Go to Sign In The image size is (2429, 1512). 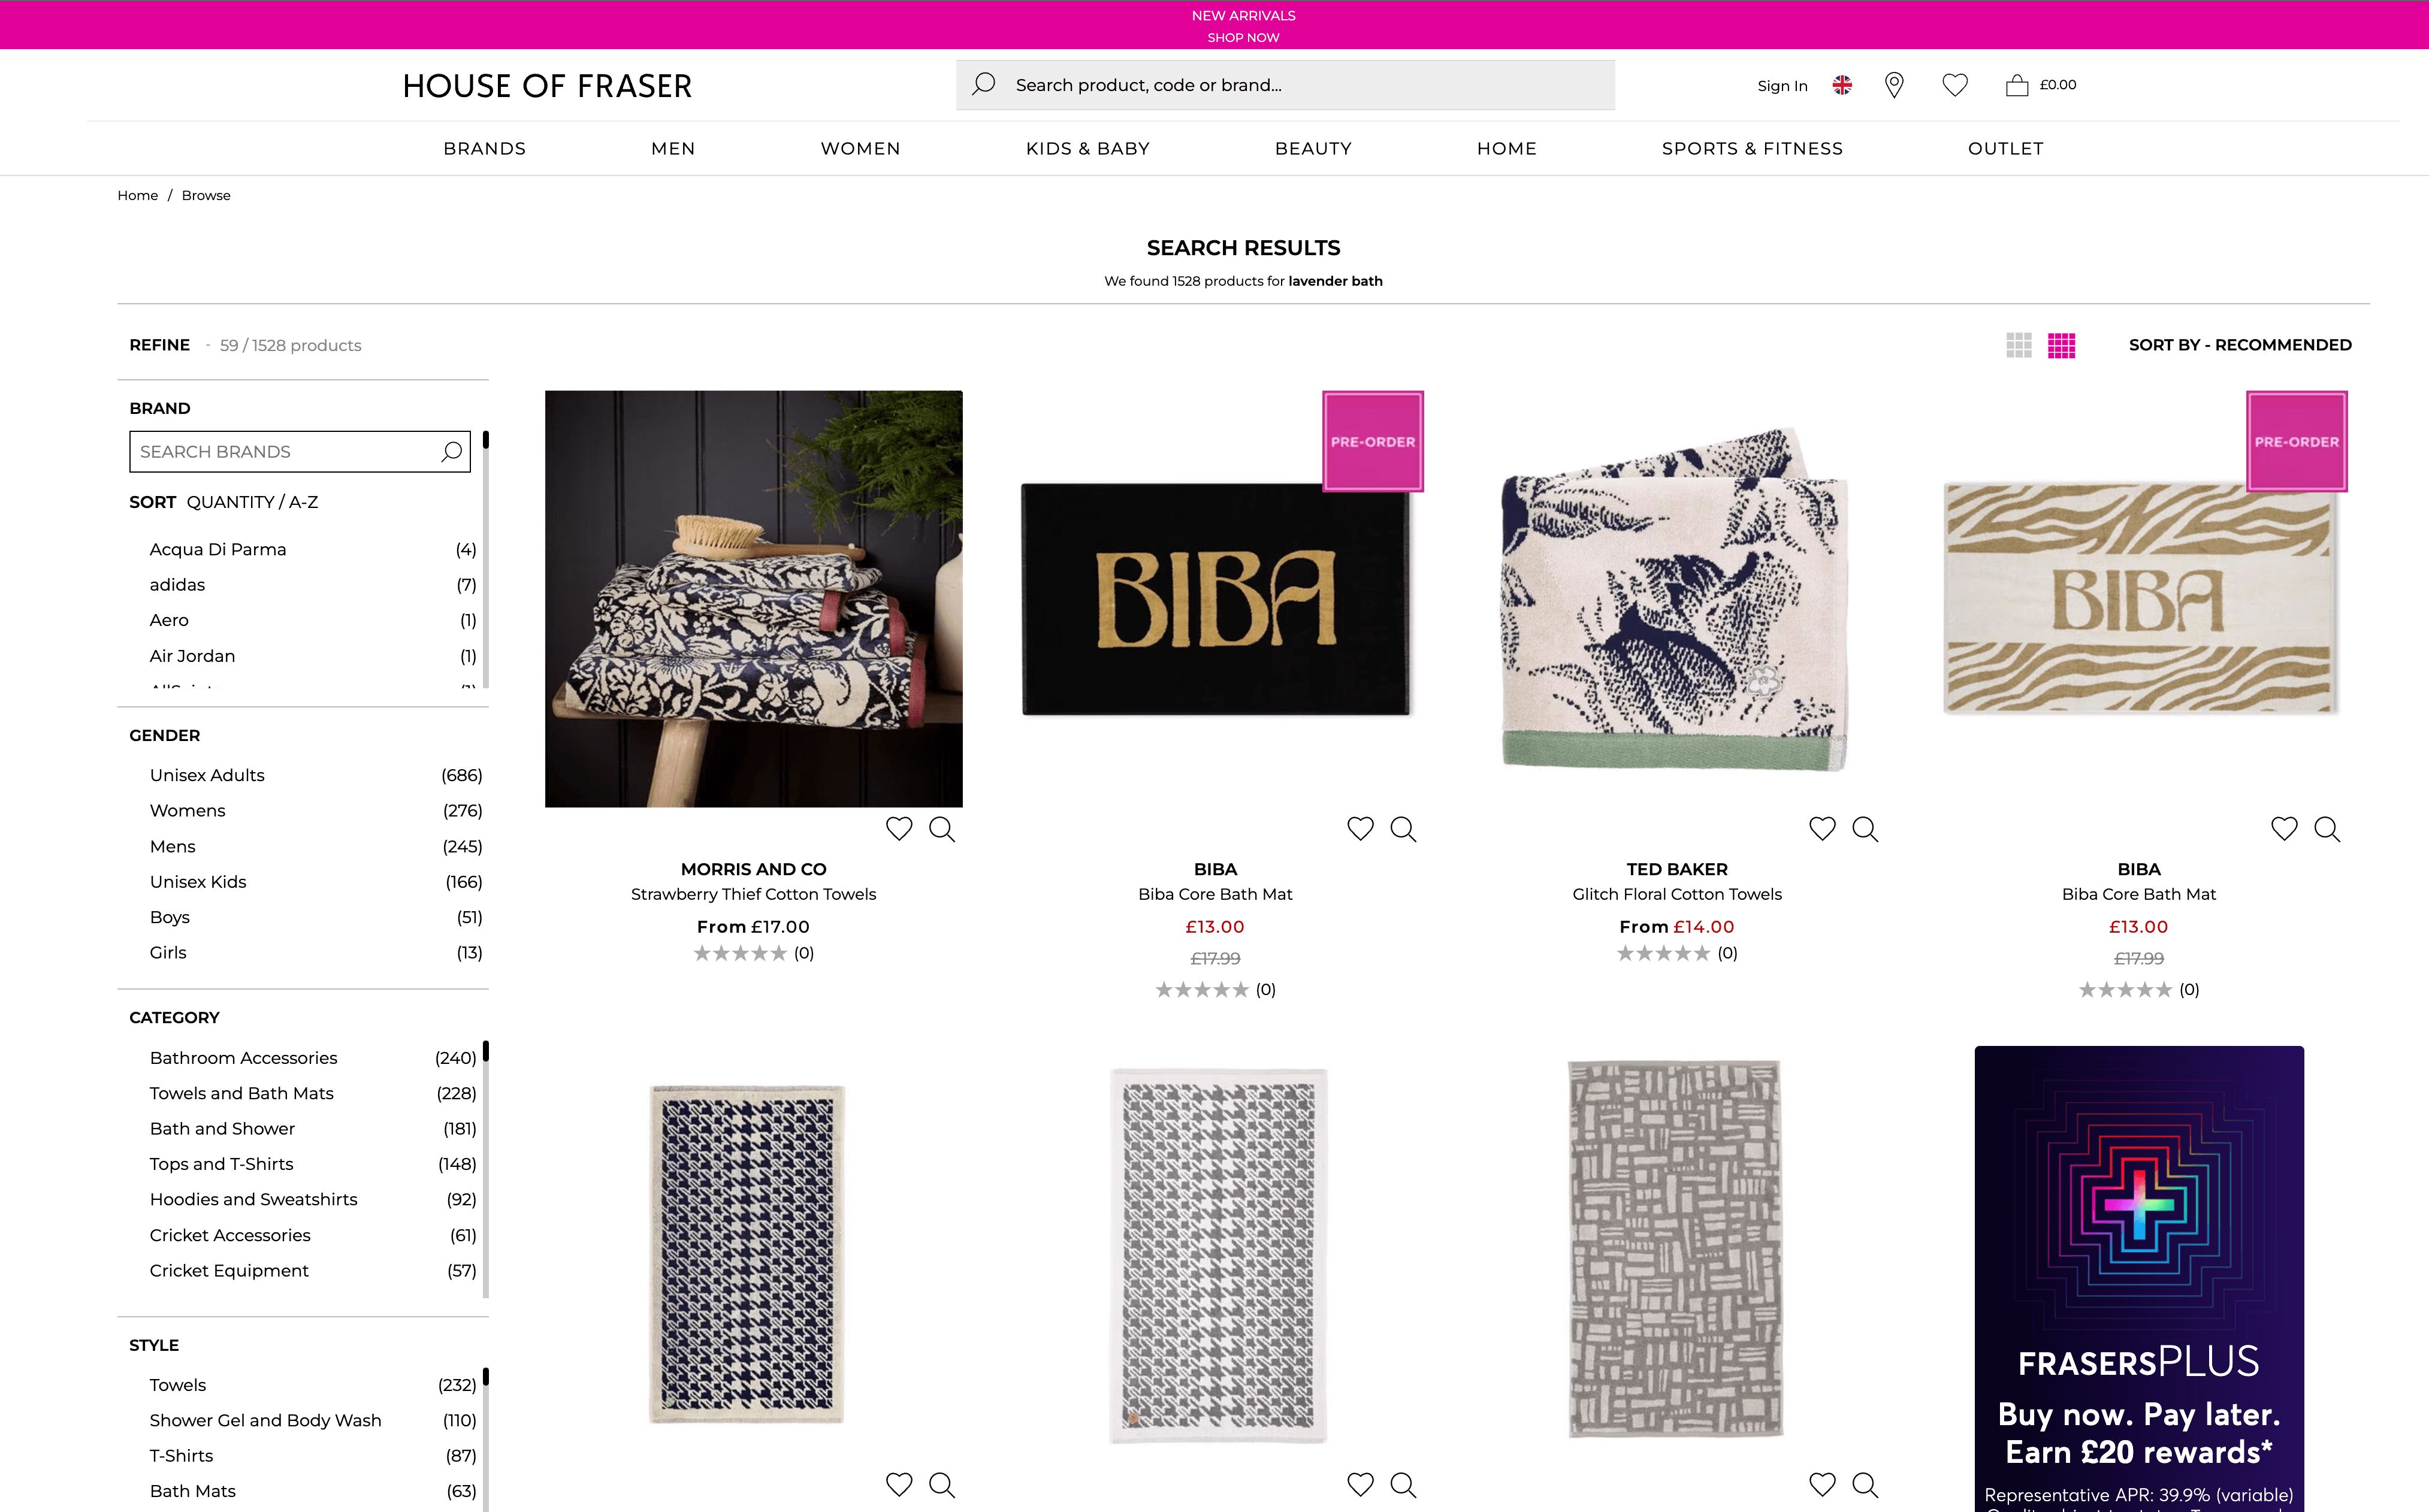tap(1782, 85)
